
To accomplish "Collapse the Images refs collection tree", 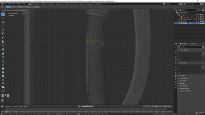I will point(177,15).
